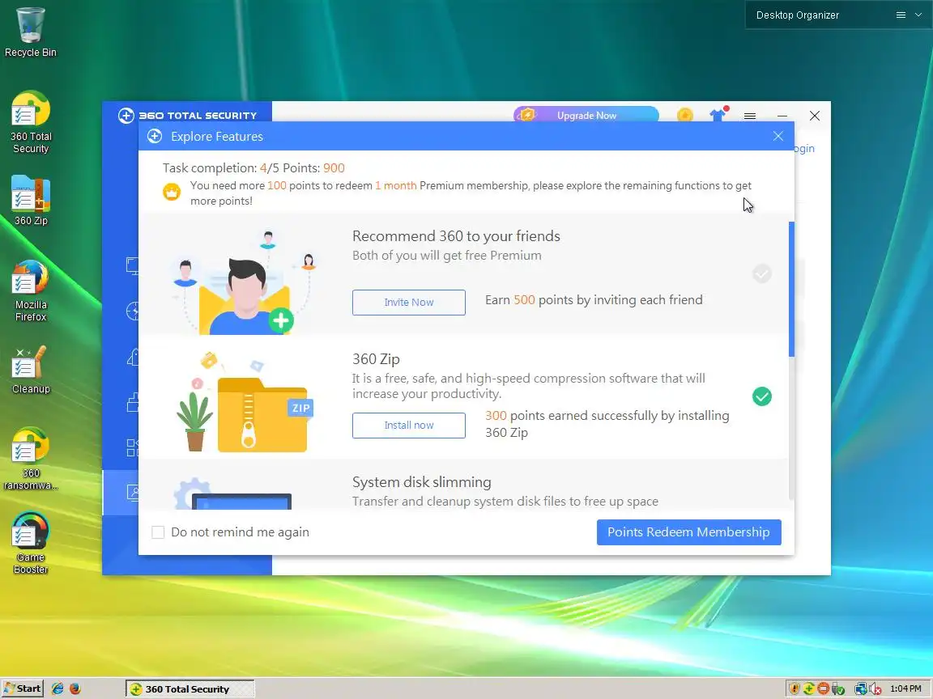Click the Login link behind the dialog
Screen dimensions: 933x699
click(804, 149)
